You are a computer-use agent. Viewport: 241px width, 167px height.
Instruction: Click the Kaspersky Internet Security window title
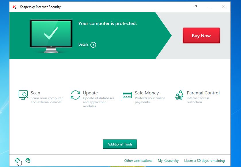(40, 7)
